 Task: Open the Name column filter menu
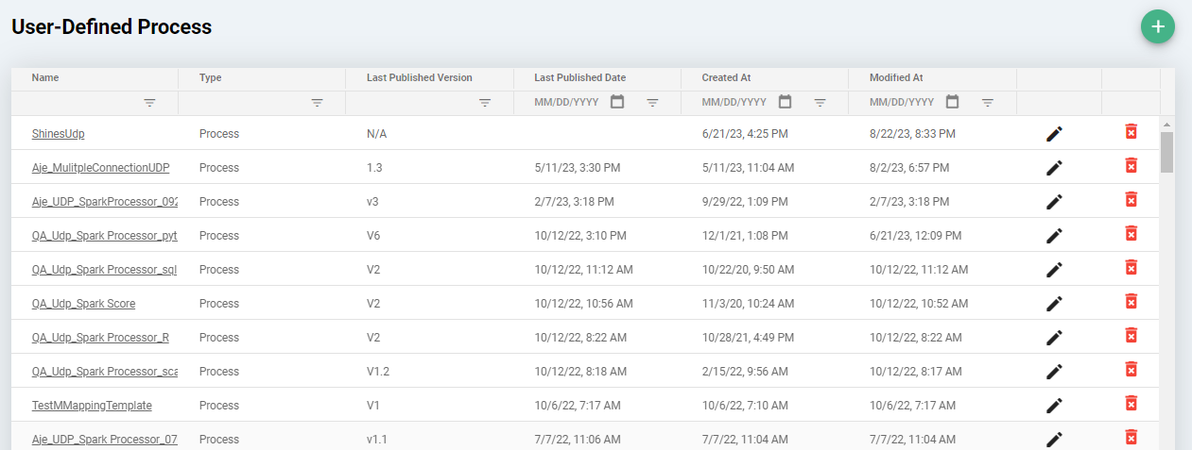point(149,103)
